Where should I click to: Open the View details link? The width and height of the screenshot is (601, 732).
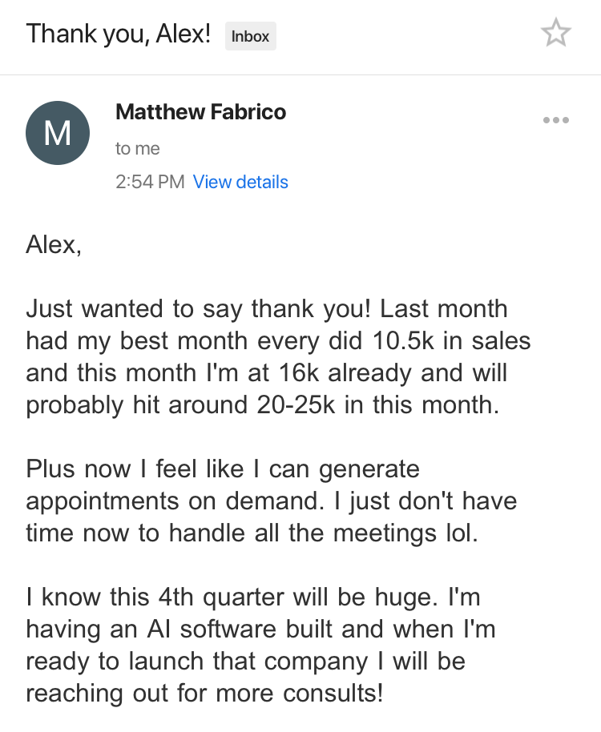[x=240, y=182]
